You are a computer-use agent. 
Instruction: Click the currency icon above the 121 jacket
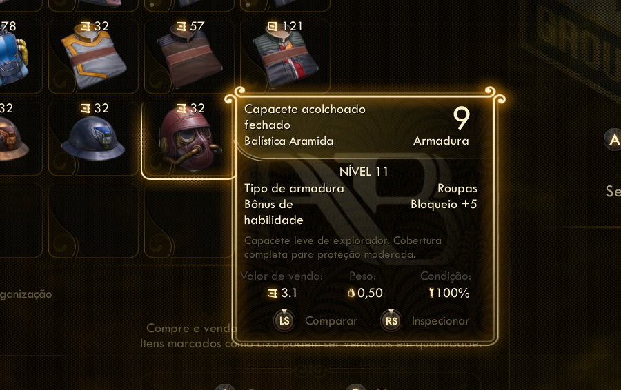273,26
